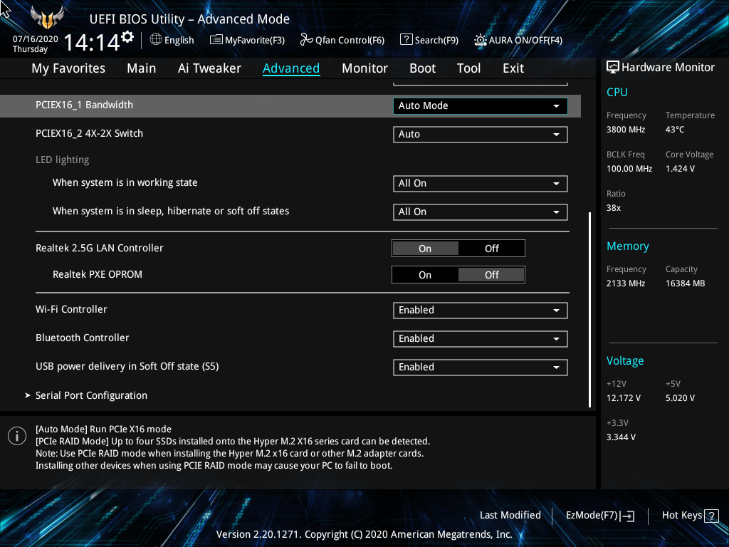This screenshot has height=547, width=729.
Task: Open PCIEX16_1 Bandwidth Auto Mode dropdown
Action: click(x=481, y=105)
